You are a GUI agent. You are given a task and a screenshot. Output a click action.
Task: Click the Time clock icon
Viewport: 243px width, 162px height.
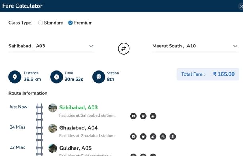[56, 76]
